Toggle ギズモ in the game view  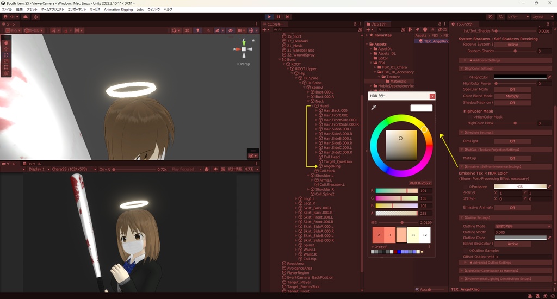pyautogui.click(x=249, y=170)
